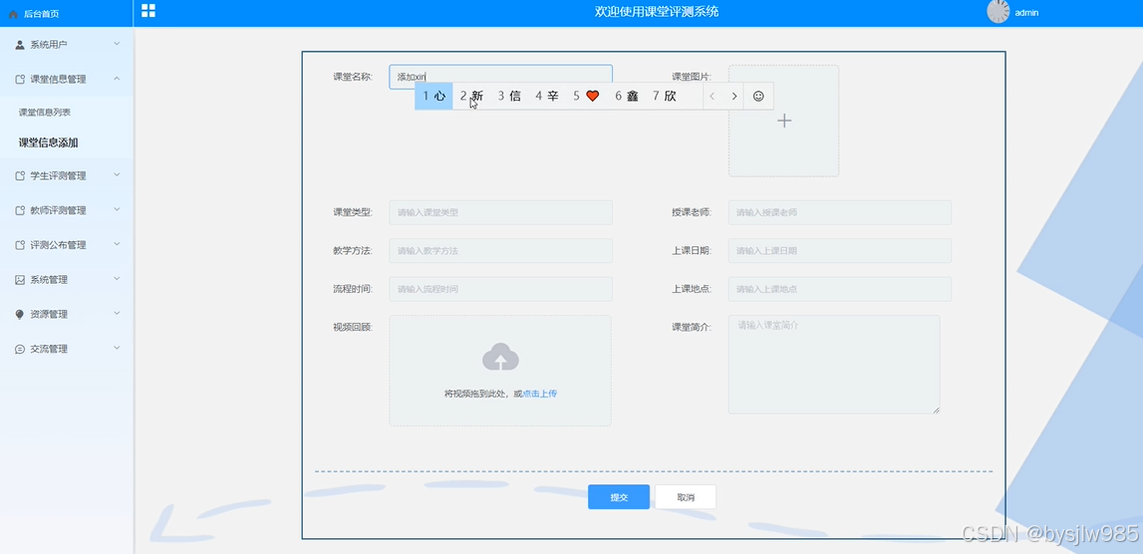Open 课堂信息添加 submenu item
The image size is (1143, 554).
pos(48,142)
